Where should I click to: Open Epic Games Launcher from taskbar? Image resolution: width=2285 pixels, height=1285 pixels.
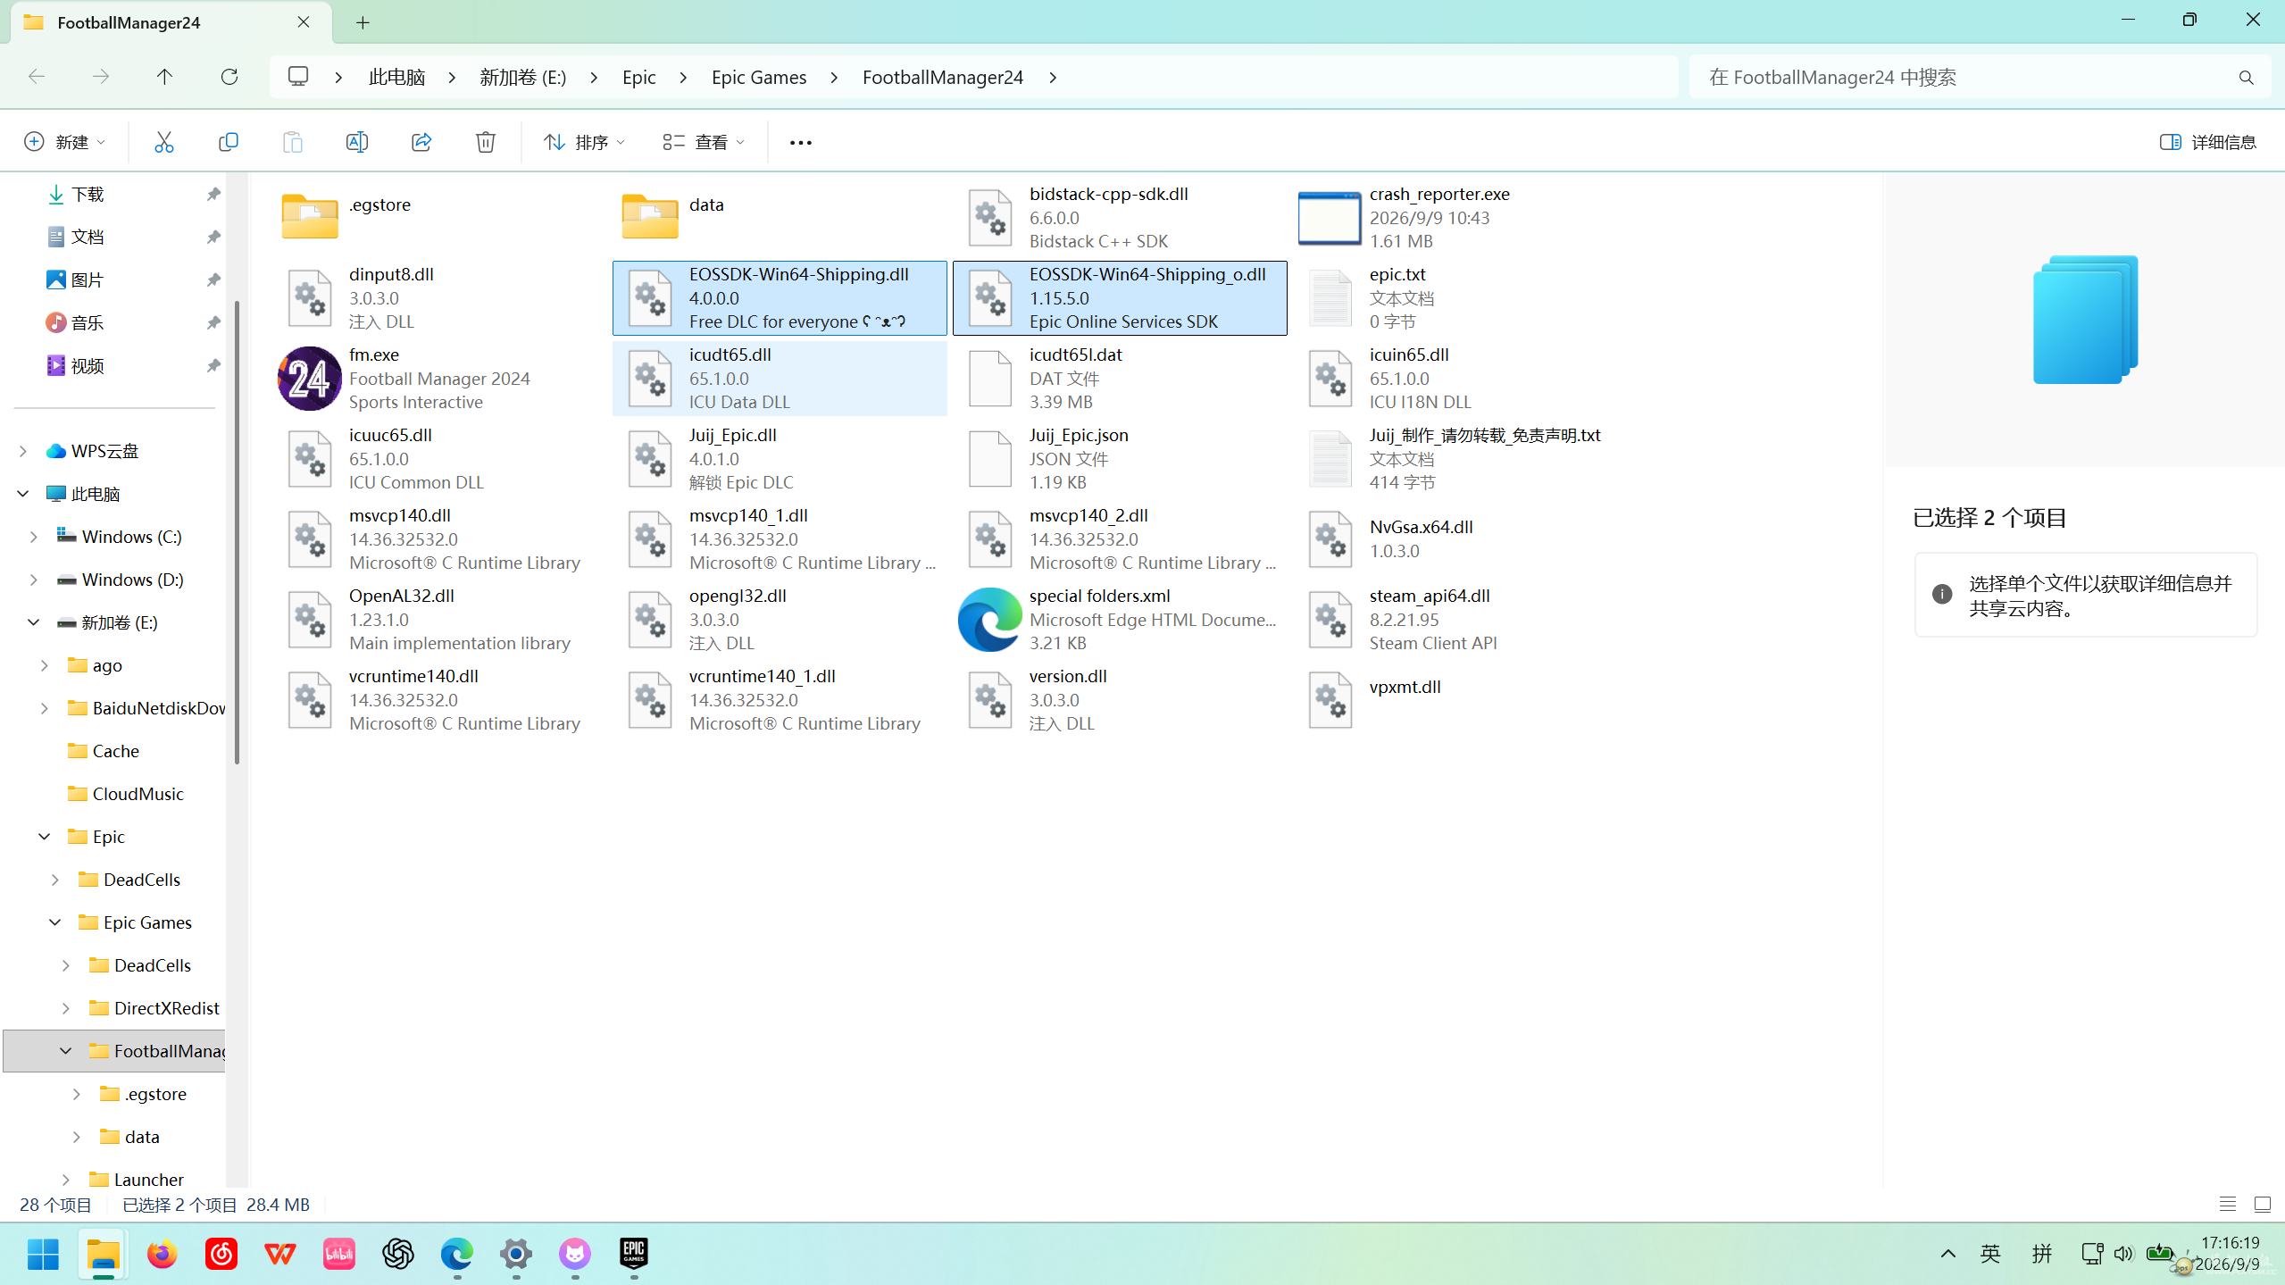[634, 1254]
